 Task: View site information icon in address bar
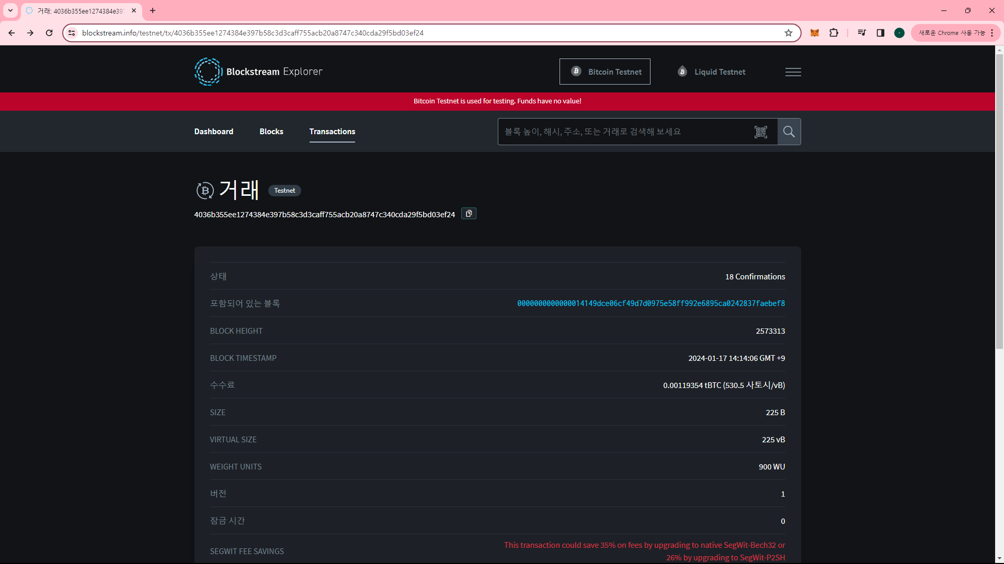click(72, 33)
